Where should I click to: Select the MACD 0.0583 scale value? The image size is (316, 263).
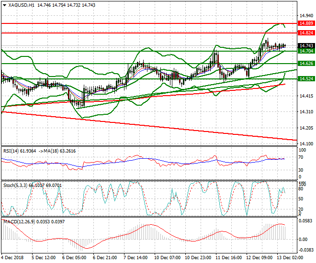click(306, 221)
